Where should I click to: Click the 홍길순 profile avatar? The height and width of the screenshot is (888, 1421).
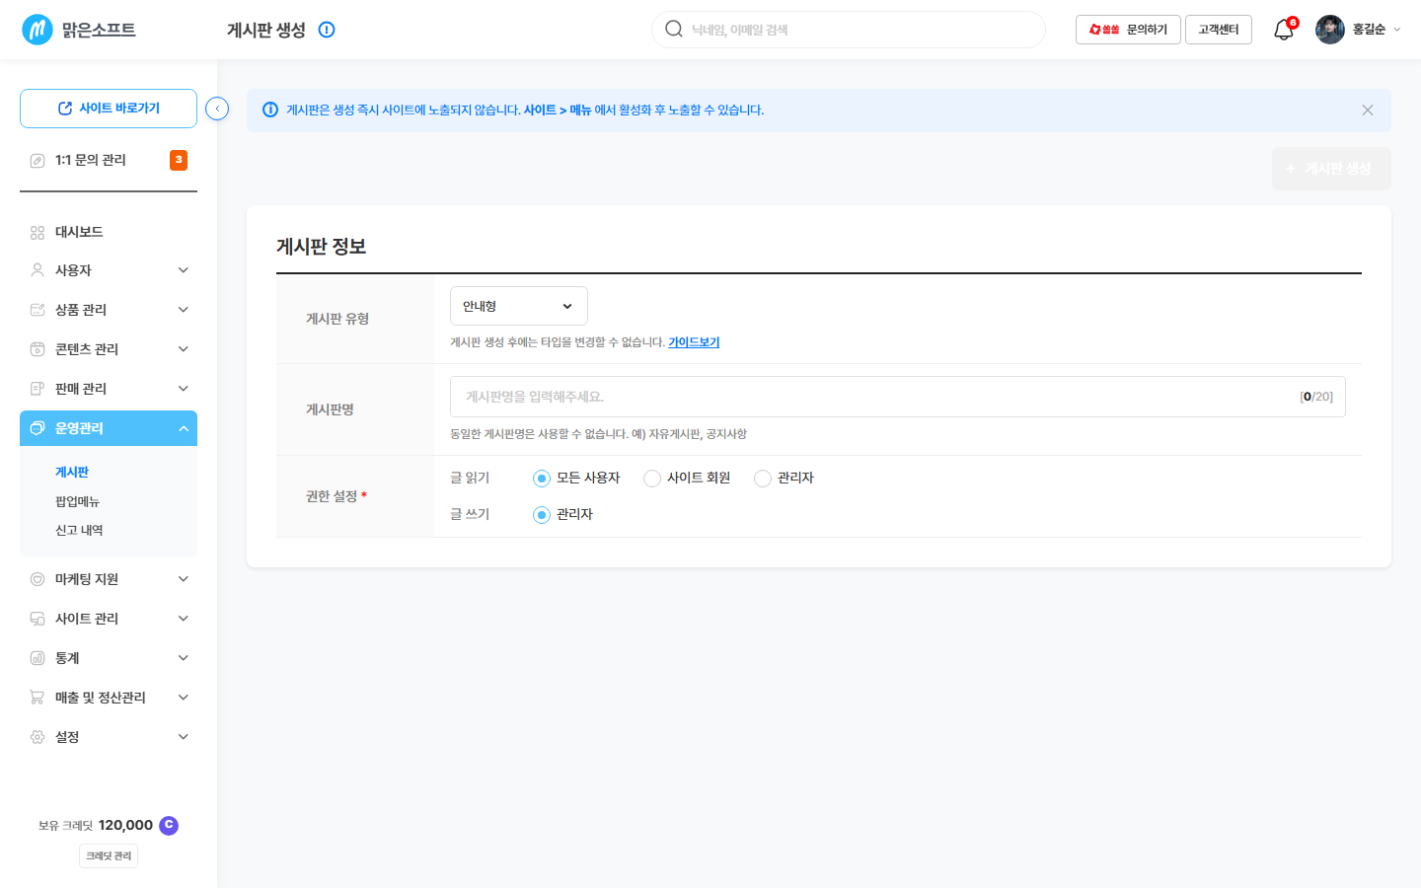pos(1330,30)
